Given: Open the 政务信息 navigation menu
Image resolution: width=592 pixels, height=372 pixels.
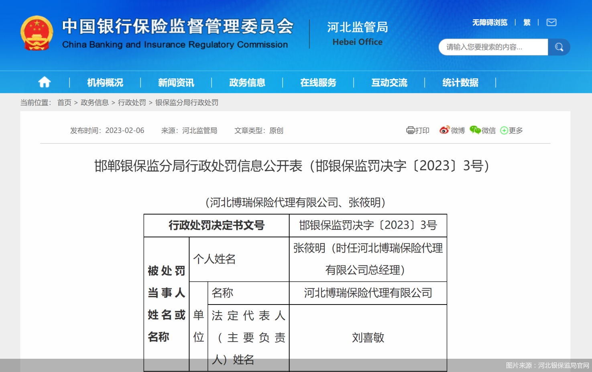Looking at the screenshot, I should pyautogui.click(x=247, y=82).
